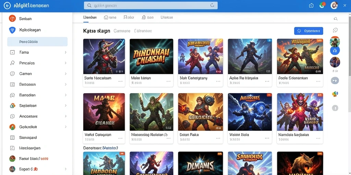Image resolution: width=351 pixels, height=175 pixels.
Task: Open the Namuiaia lanjaaian game title
Action: [x=294, y=135]
